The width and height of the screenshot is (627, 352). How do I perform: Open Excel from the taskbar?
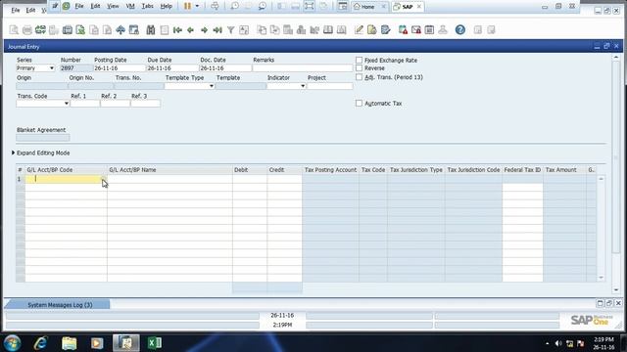[x=155, y=343]
